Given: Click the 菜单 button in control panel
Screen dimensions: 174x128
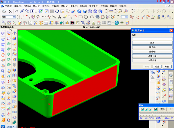Looking at the screenshot, I should point(163,109).
